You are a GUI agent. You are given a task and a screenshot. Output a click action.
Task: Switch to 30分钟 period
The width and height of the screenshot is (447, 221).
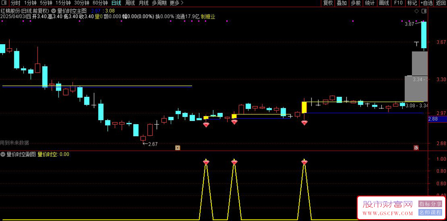81,3
